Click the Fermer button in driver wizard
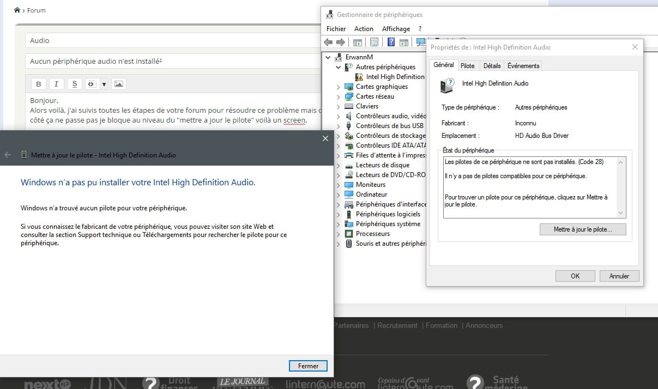Viewport: 658px width, 389px height. tap(308, 366)
